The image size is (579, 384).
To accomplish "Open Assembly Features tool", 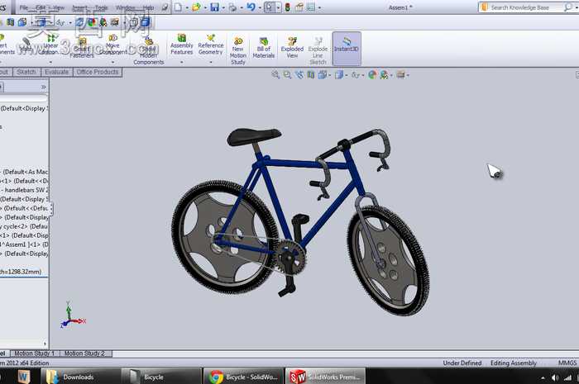I will tap(182, 45).
